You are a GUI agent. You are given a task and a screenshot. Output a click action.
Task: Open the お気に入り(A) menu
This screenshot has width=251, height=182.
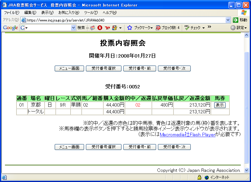[69, 12]
